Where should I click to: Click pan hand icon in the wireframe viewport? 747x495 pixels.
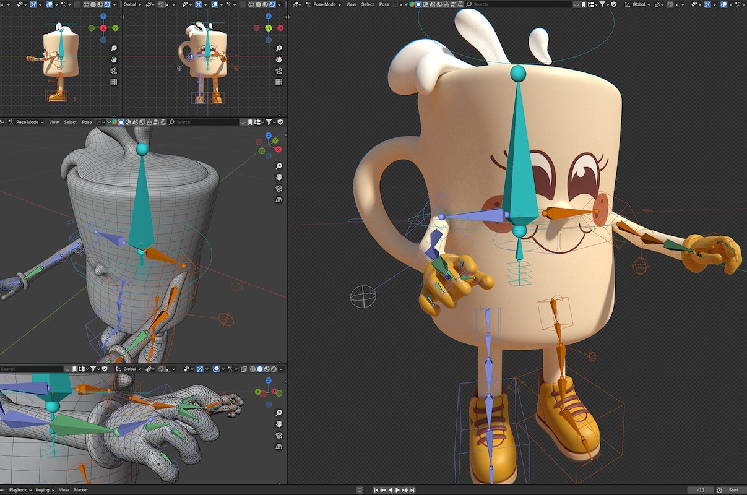pos(279,178)
